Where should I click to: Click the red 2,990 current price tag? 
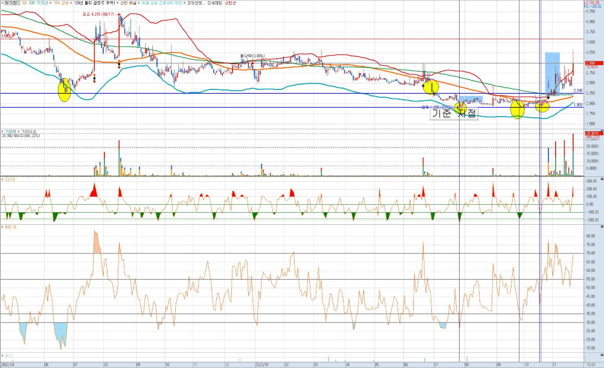pyautogui.click(x=594, y=63)
